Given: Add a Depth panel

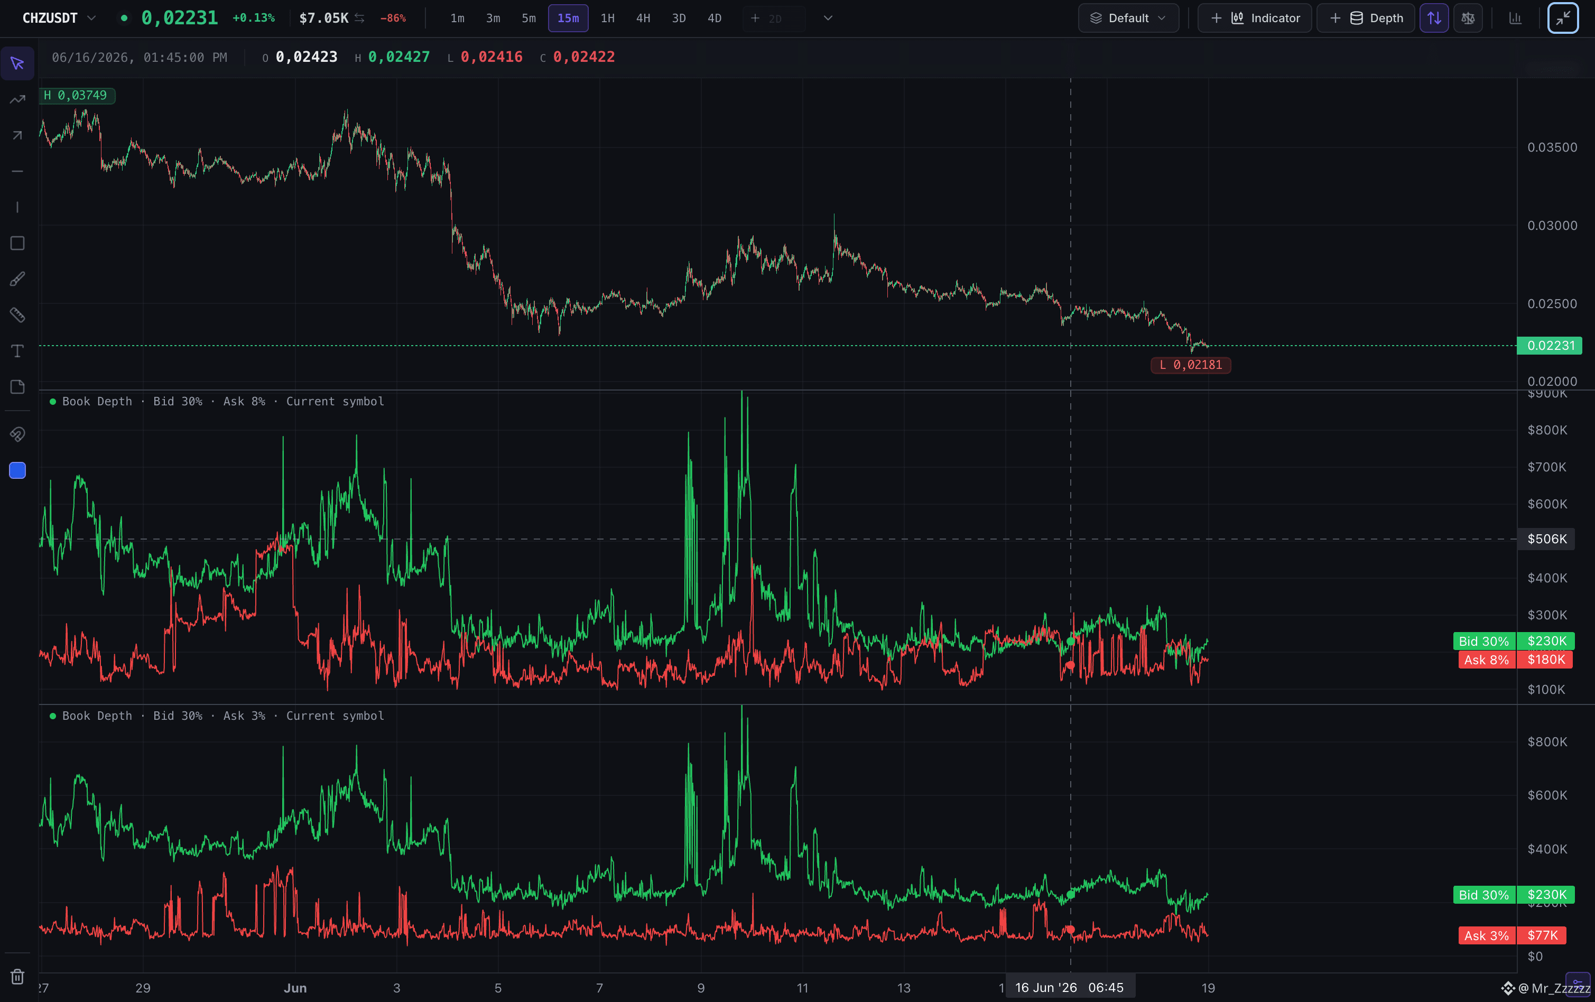Looking at the screenshot, I should [1365, 18].
